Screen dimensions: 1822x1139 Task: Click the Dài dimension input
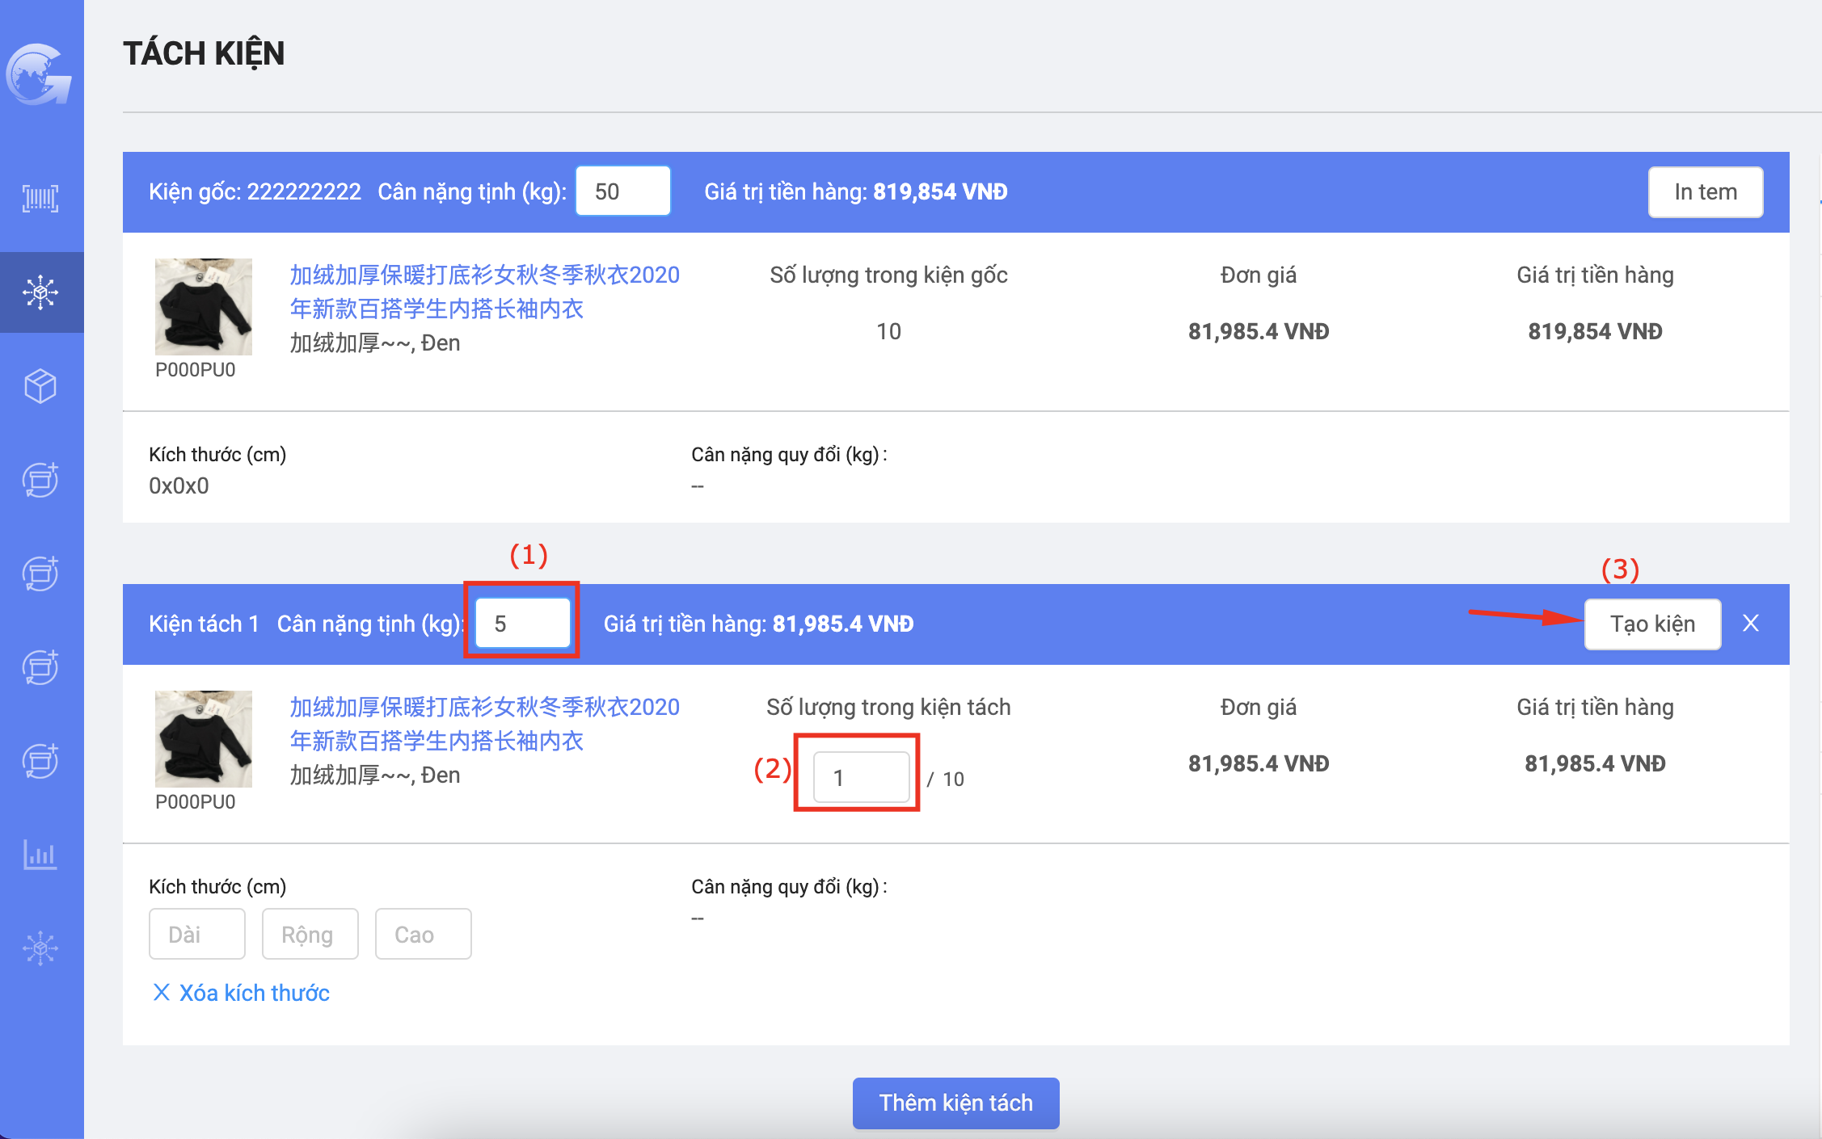point(196,934)
